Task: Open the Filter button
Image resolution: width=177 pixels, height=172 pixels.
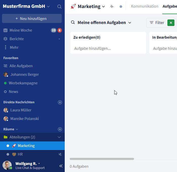Action: tap(157, 23)
